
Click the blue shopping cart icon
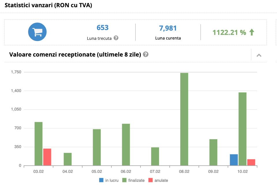point(37,32)
